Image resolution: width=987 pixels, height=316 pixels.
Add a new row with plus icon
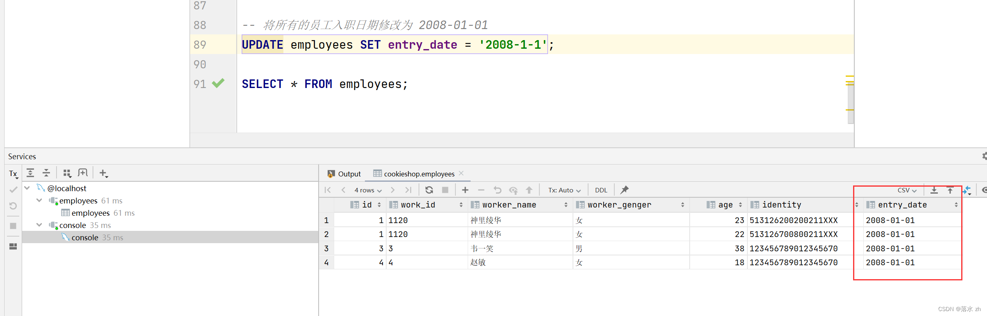pyautogui.click(x=465, y=190)
